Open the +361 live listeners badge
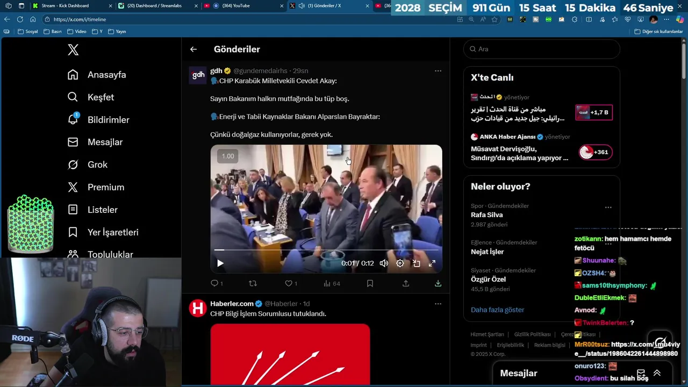The width and height of the screenshot is (688, 387). 596,152
